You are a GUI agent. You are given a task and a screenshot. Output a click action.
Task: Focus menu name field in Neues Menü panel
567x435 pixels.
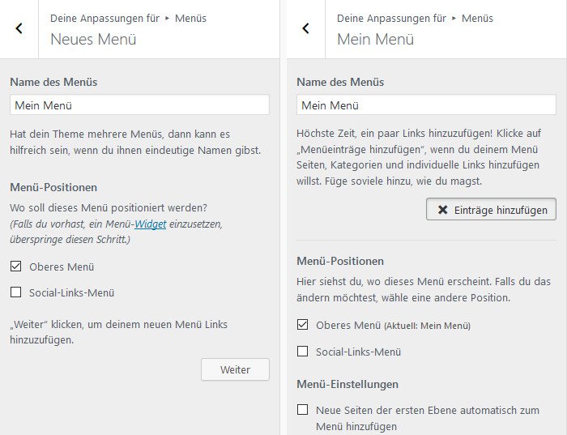click(x=139, y=104)
